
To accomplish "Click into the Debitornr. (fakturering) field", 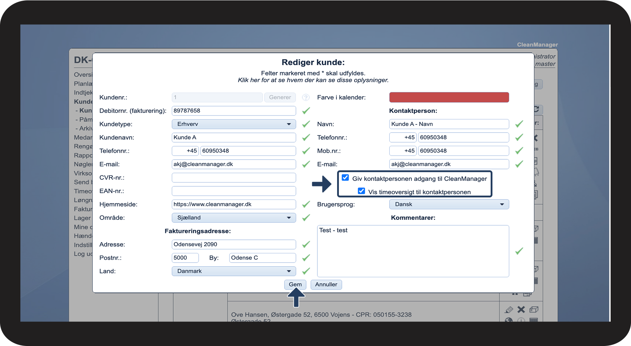I will 234,111.
